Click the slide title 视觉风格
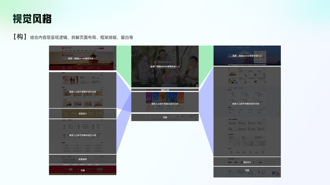Screen dimensions: 330x185 pyautogui.click(x=32, y=19)
